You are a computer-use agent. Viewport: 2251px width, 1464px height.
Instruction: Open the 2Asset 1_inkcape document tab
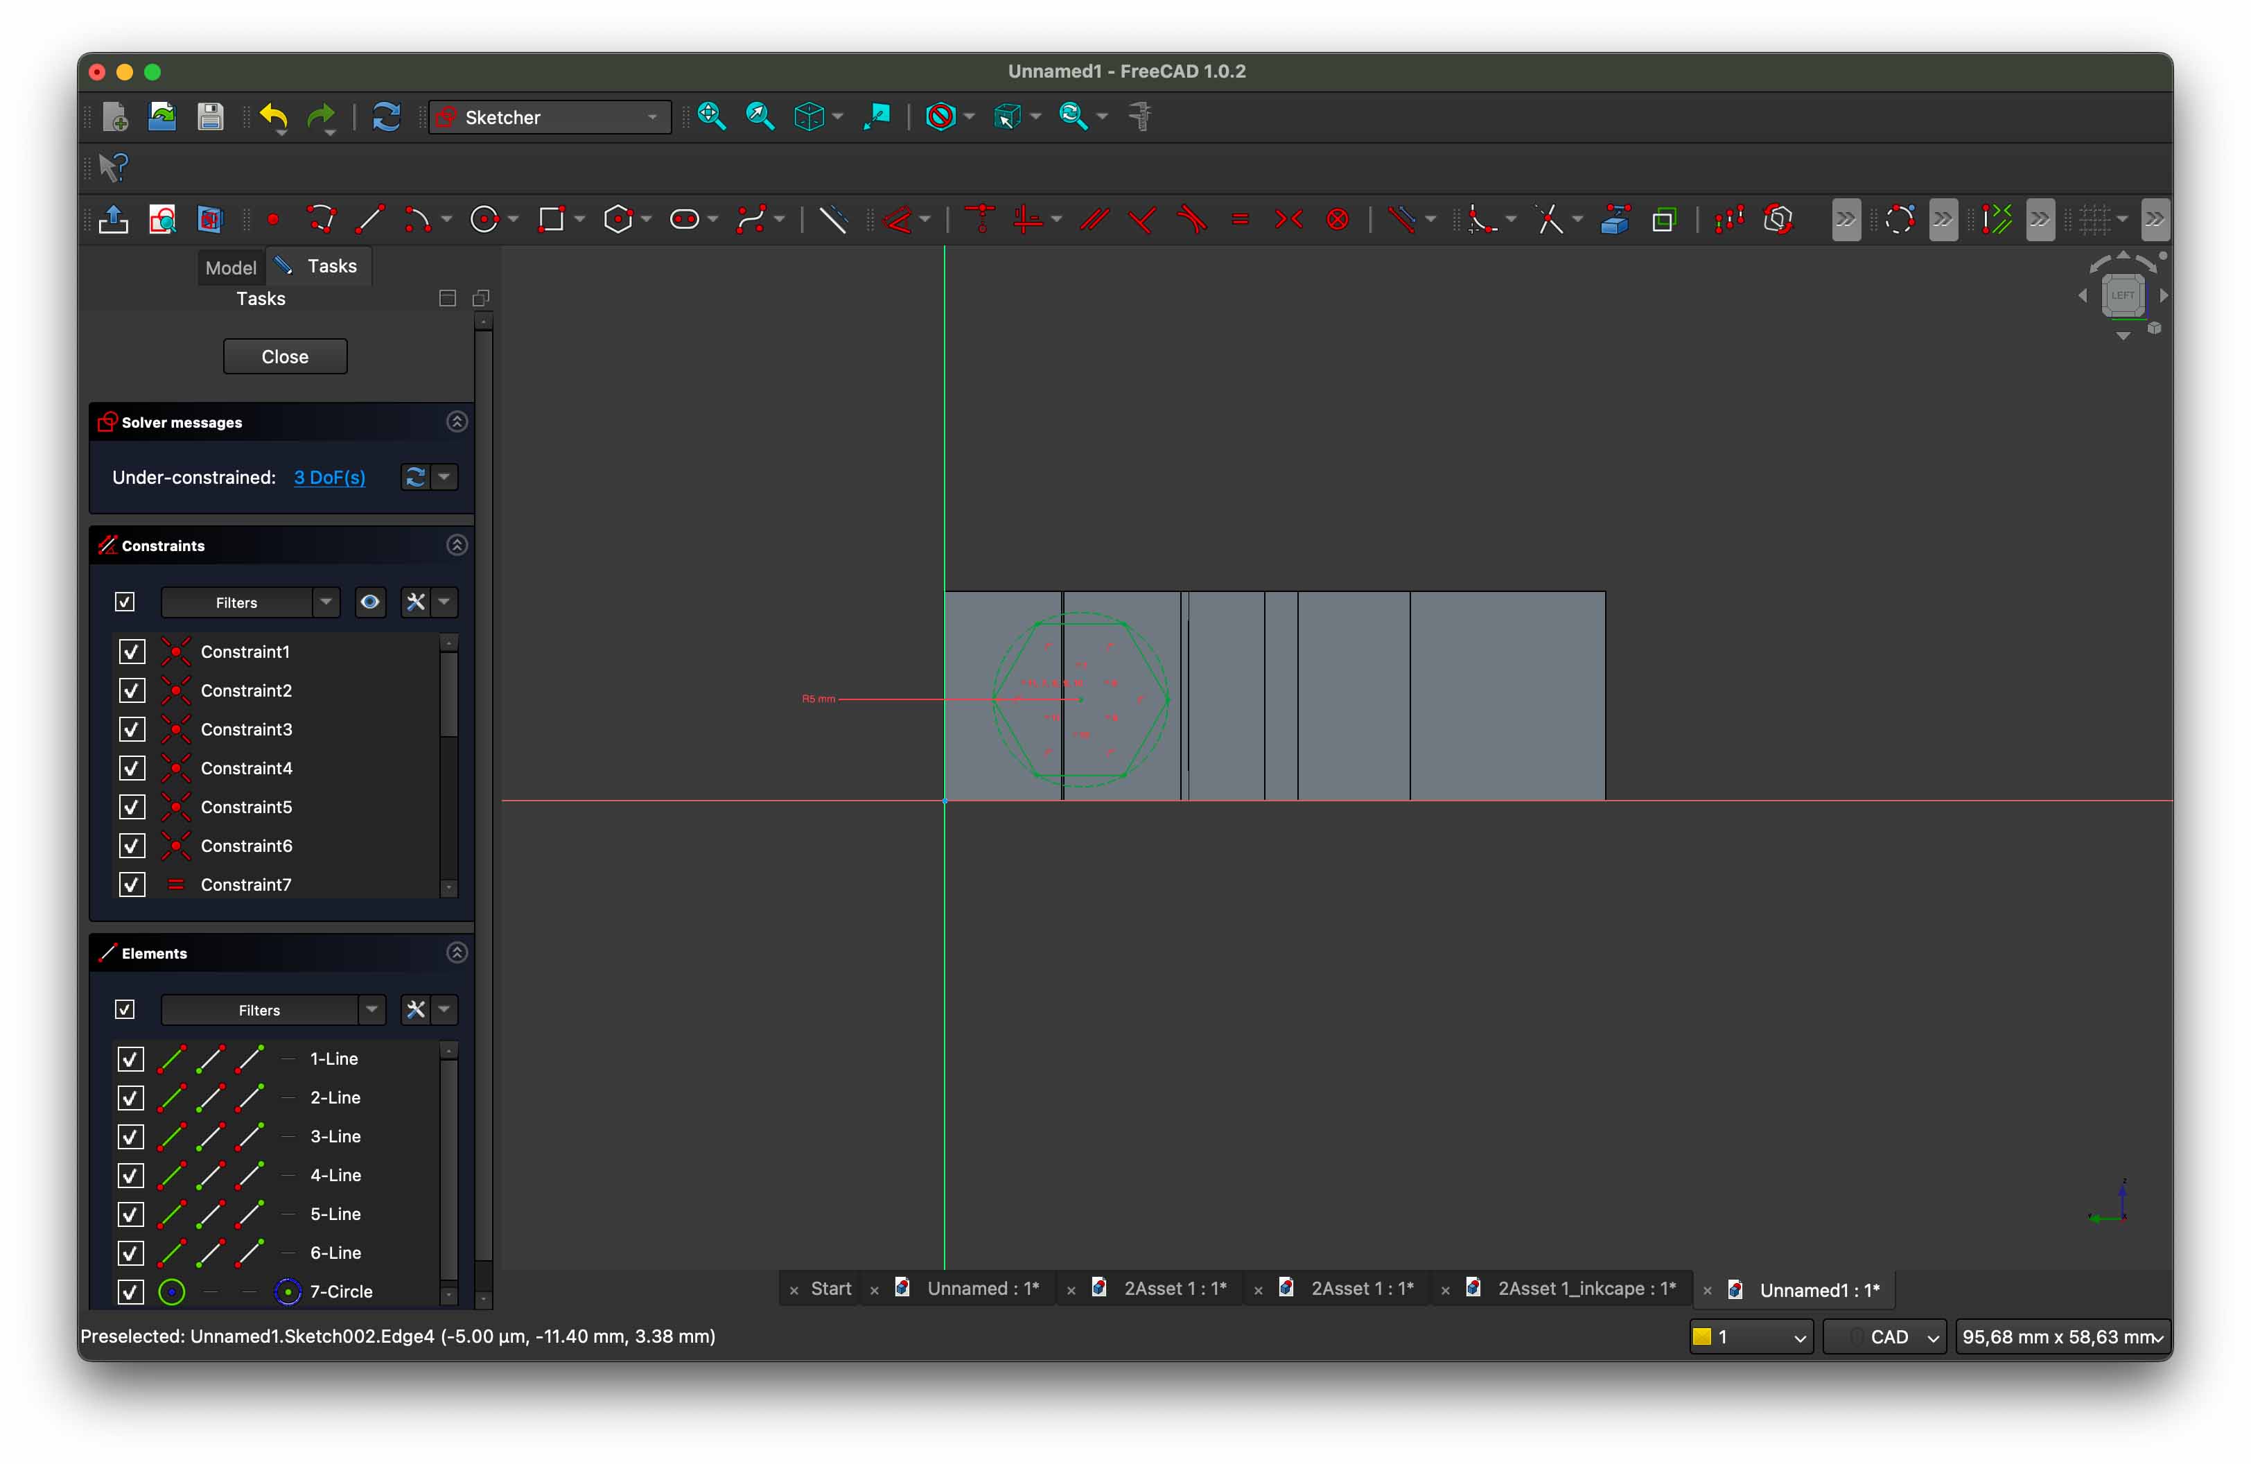pos(1585,1288)
